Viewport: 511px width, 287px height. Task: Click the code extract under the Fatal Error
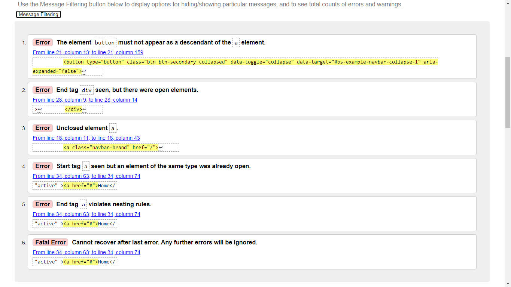click(x=75, y=262)
